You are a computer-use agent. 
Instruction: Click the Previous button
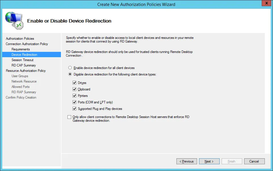point(187,161)
